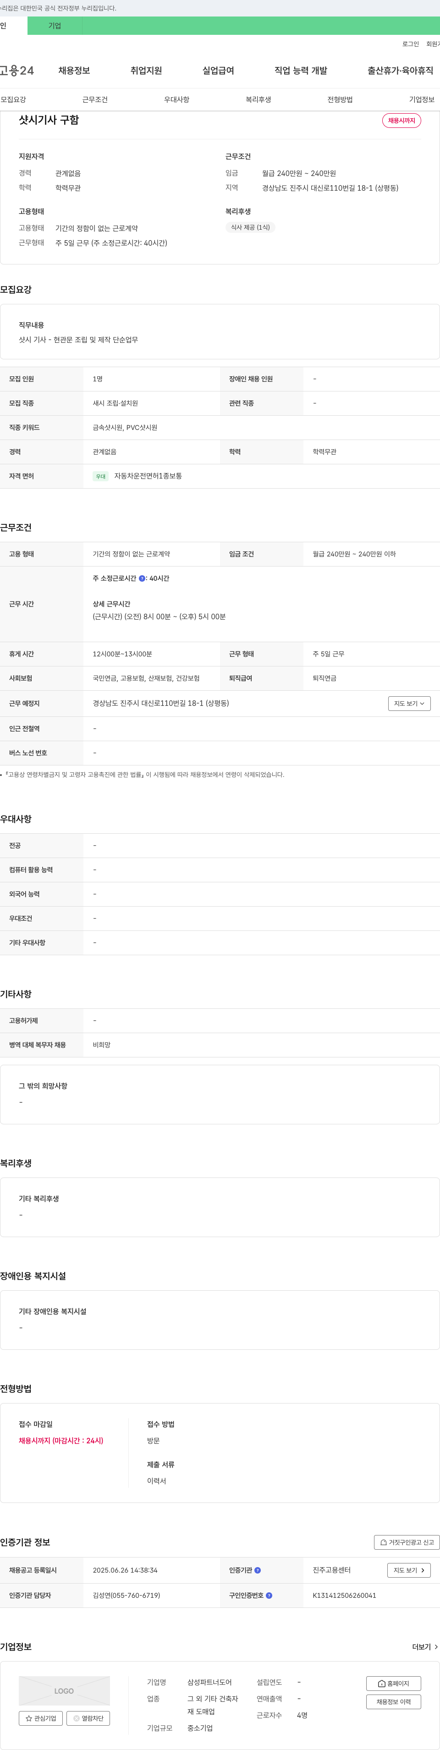Click 국민연금, 고용보험, 산재보험, 건강보험 text
The width and height of the screenshot is (440, 1750).
(x=146, y=678)
